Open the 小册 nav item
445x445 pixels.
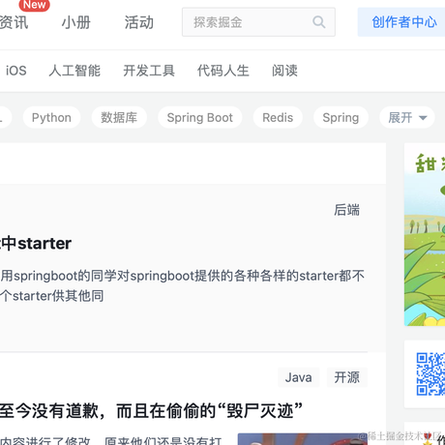click(x=76, y=22)
